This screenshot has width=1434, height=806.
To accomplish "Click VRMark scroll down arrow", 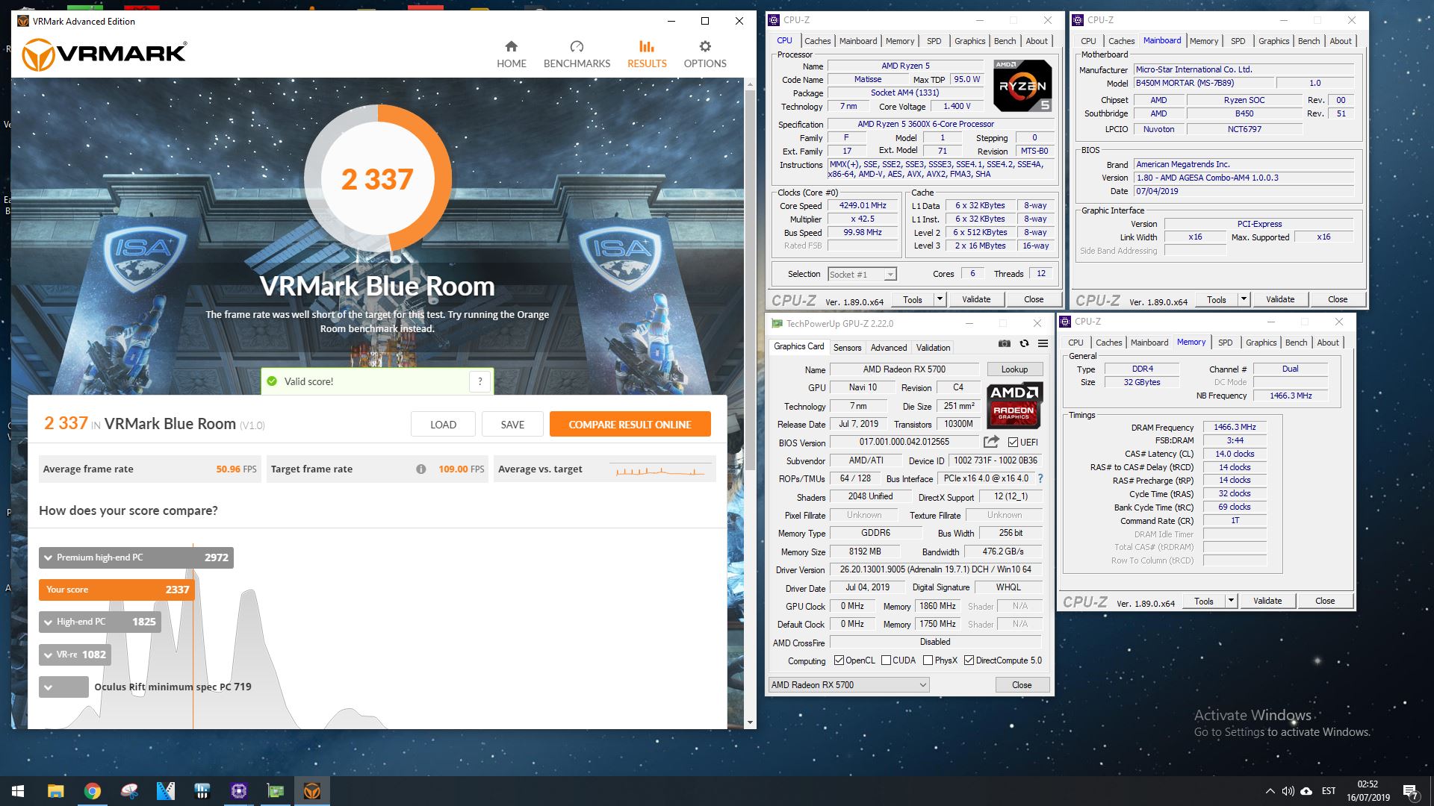I will coord(751,723).
